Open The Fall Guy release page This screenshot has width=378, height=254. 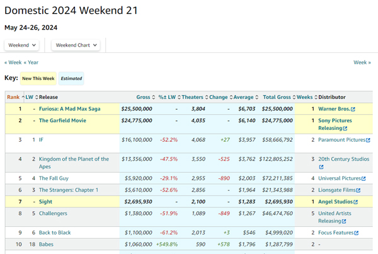click(x=54, y=178)
